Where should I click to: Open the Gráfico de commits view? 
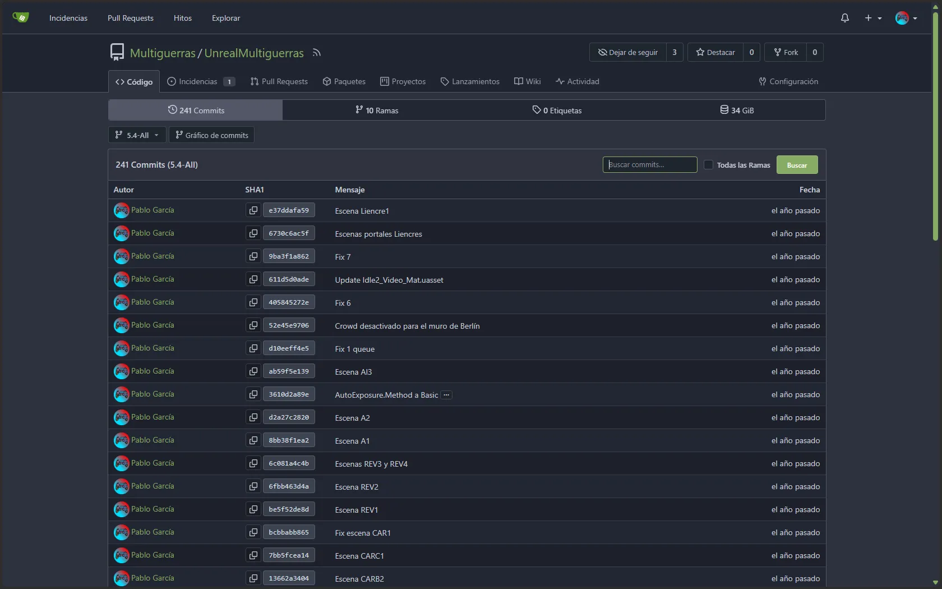point(211,135)
